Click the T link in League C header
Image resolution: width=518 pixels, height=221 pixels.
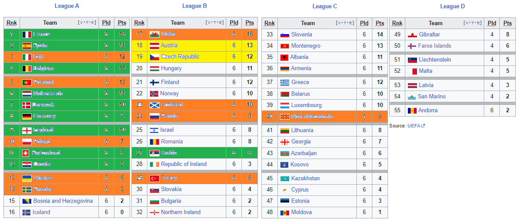click(x=346, y=23)
